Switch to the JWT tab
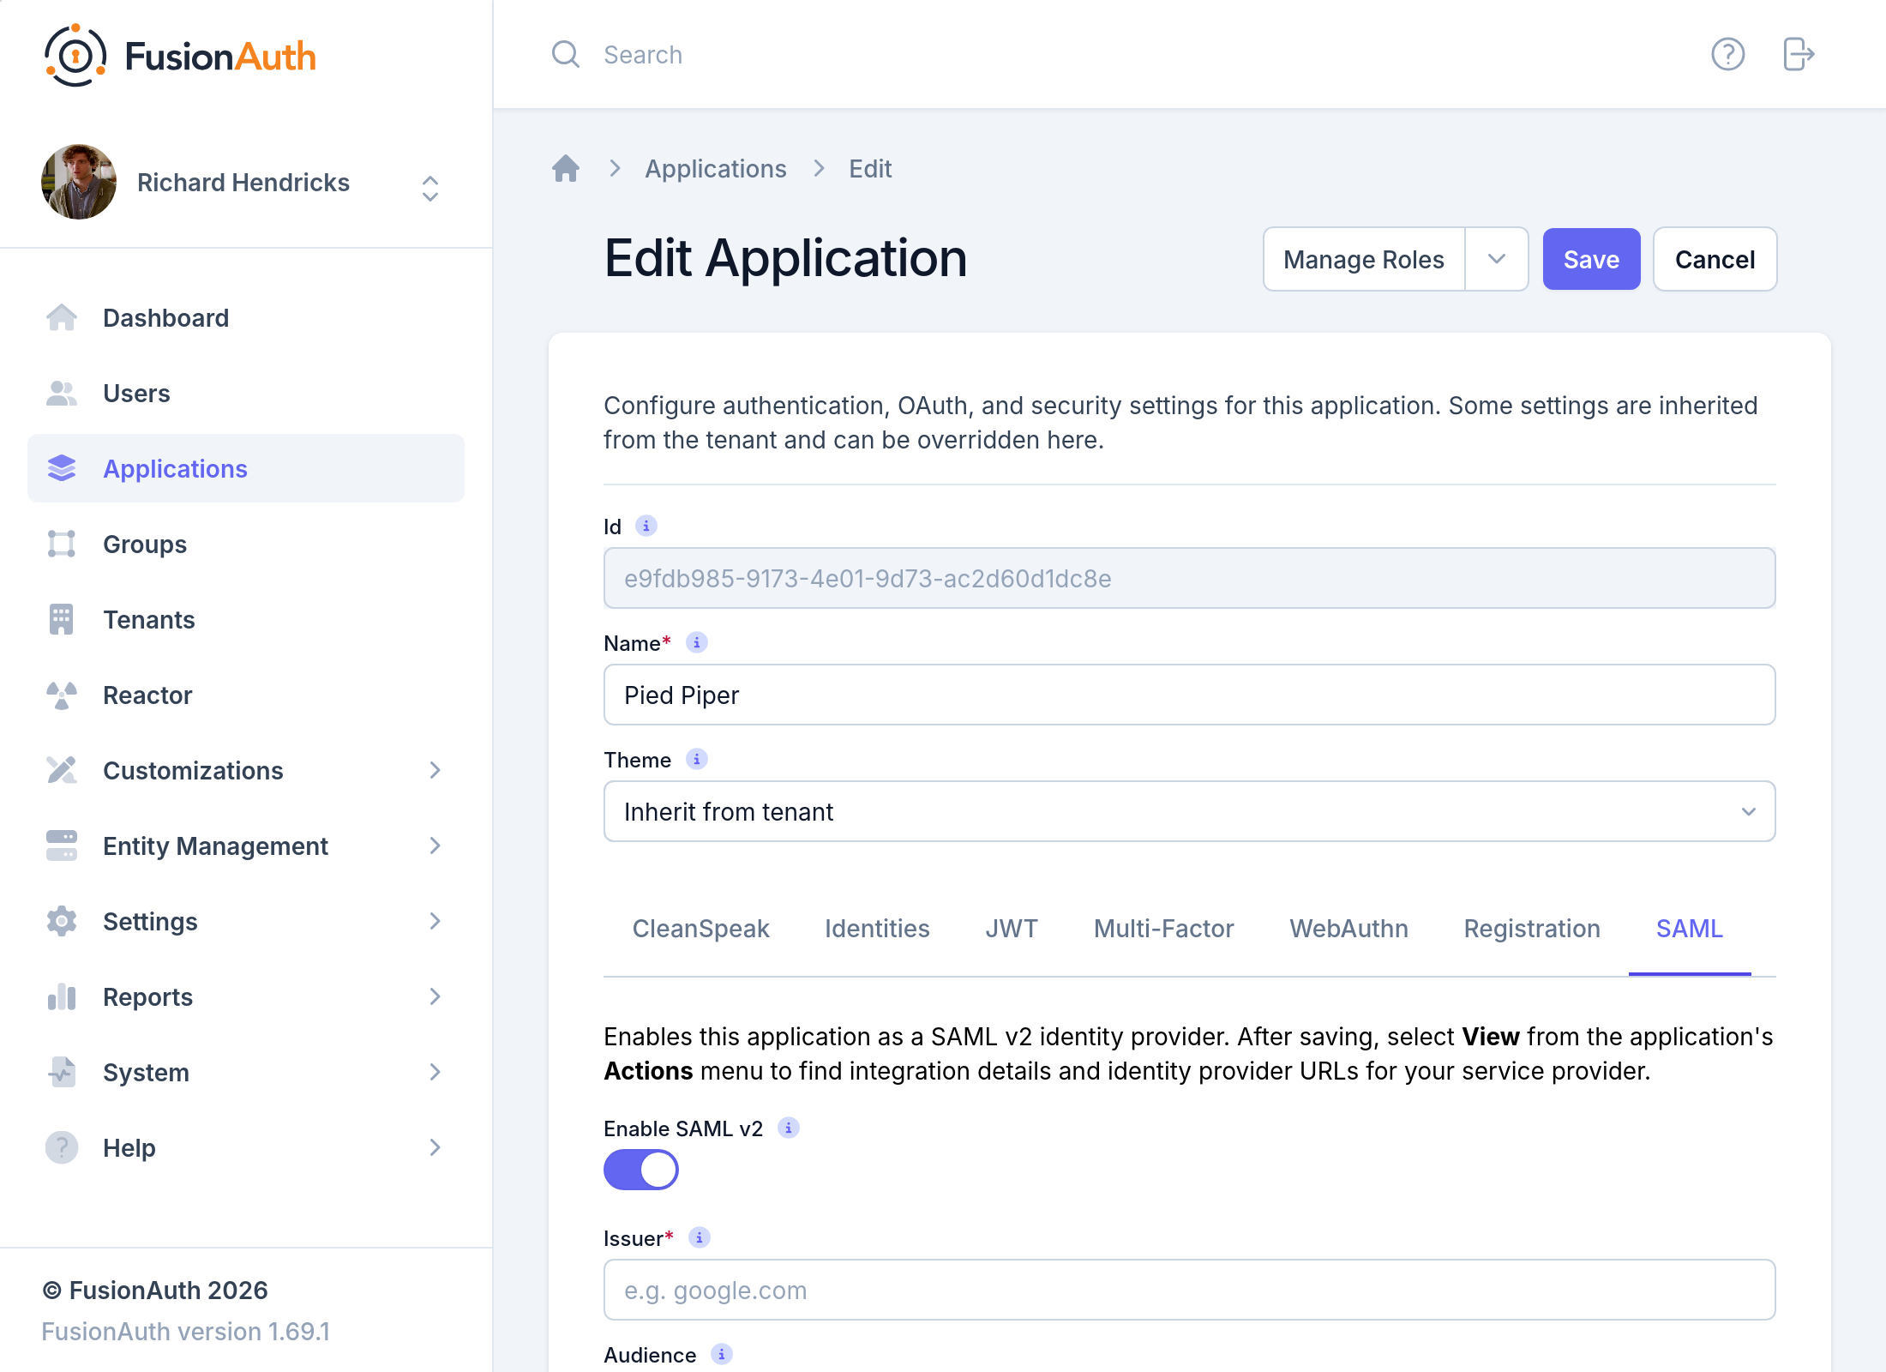Viewport: 1886px width, 1372px height. click(1012, 929)
